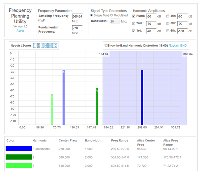This screenshot has height=176, width=200.
Task: Click the Fundamental blue color swatch
Action: tap(19, 149)
